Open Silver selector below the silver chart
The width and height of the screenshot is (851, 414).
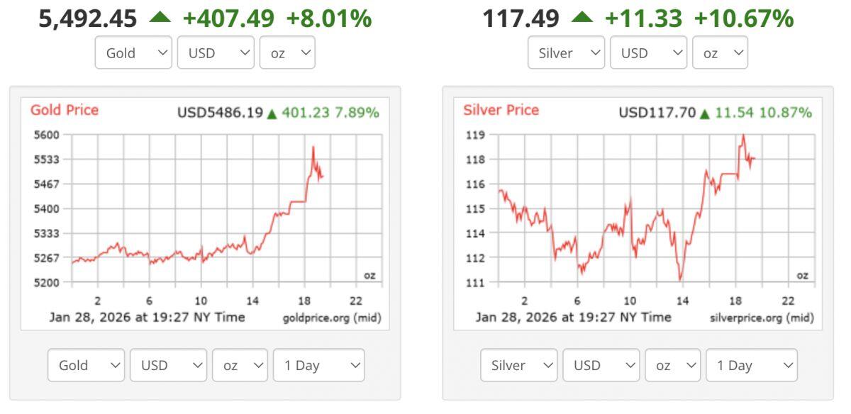coord(518,366)
